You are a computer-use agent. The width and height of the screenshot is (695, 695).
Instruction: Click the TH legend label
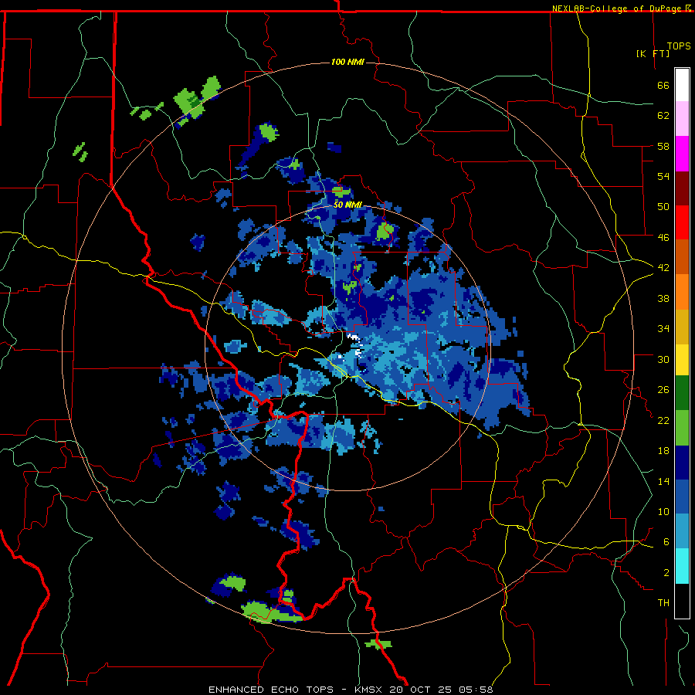point(663,603)
